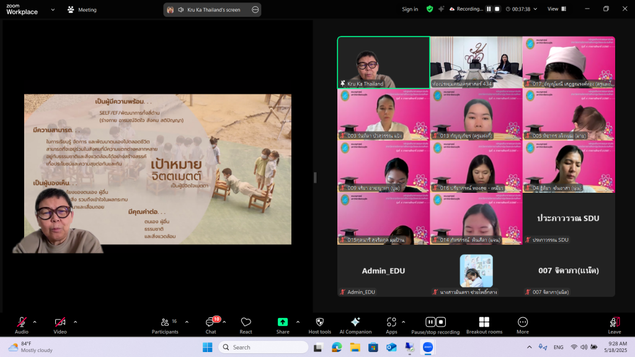Viewport: 635px width, 357px height.
Task: Open Host tools shield icon
Action: [x=319, y=323]
